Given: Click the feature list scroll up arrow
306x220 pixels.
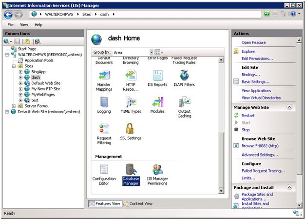Looking at the screenshot, I should tap(221, 60).
